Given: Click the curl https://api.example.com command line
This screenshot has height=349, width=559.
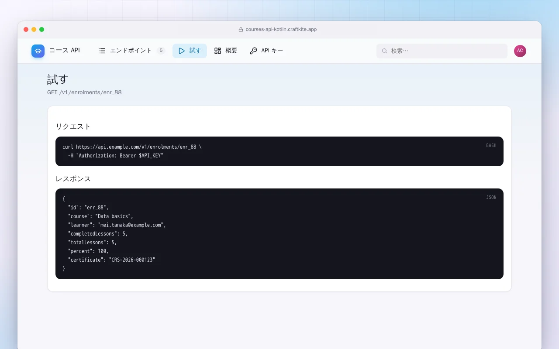Looking at the screenshot, I should pos(132,147).
